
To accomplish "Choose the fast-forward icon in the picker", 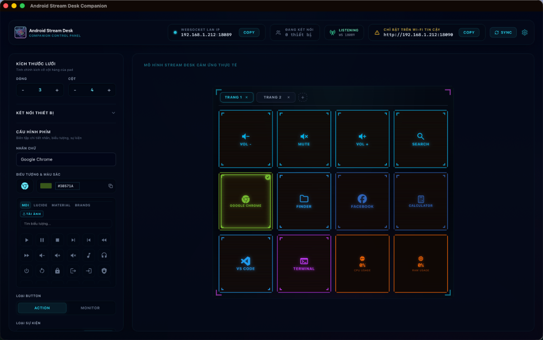I will tap(27, 256).
